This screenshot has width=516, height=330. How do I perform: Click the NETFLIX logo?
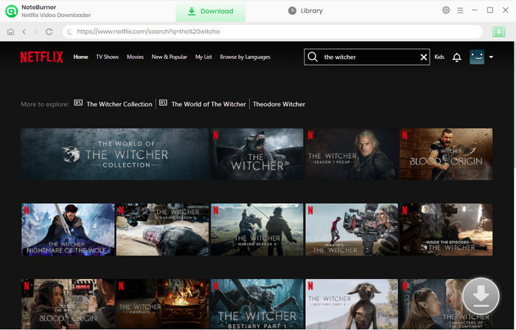coord(42,57)
